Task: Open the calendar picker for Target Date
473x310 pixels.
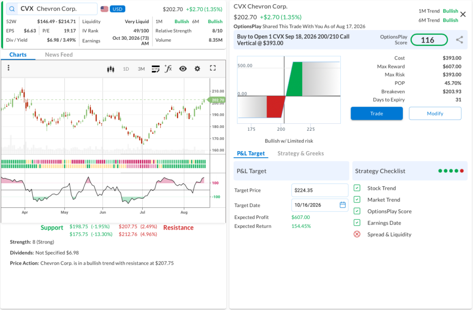Action: (343, 205)
